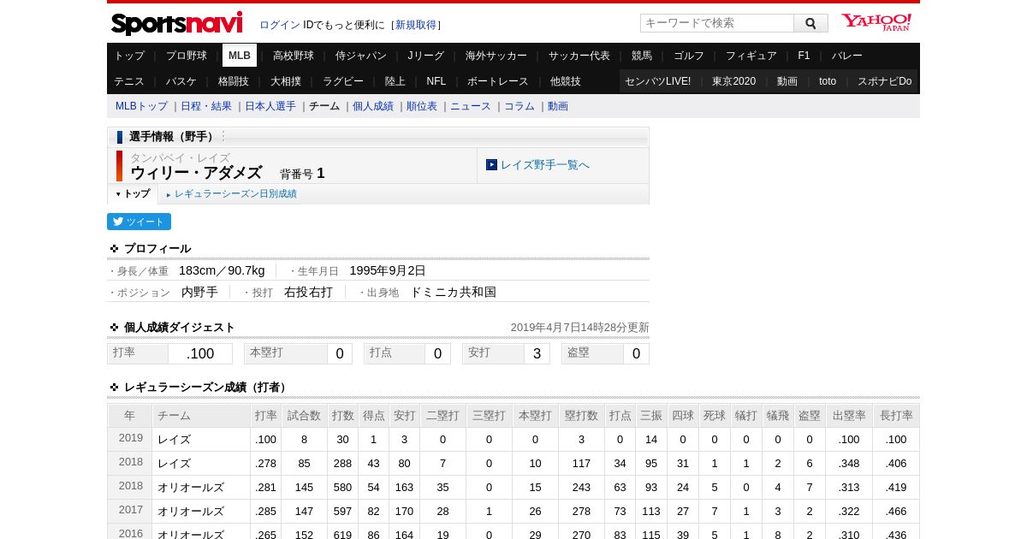Click the blue arrow icon beside レイズ野手一覧へ

coord(491,164)
